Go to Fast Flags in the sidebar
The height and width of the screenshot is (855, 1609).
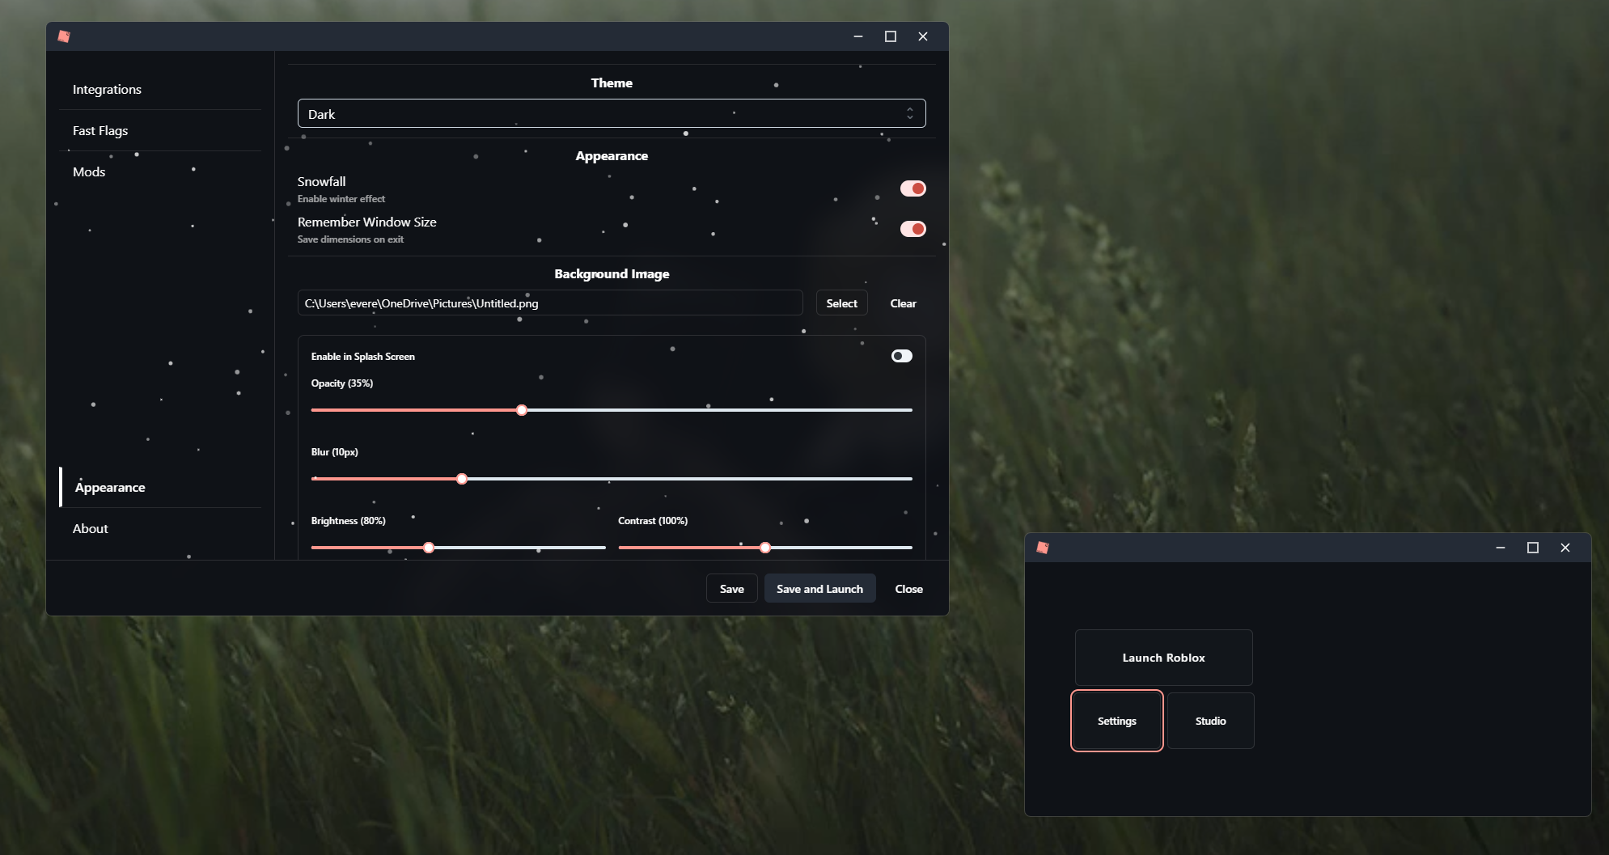[160, 130]
